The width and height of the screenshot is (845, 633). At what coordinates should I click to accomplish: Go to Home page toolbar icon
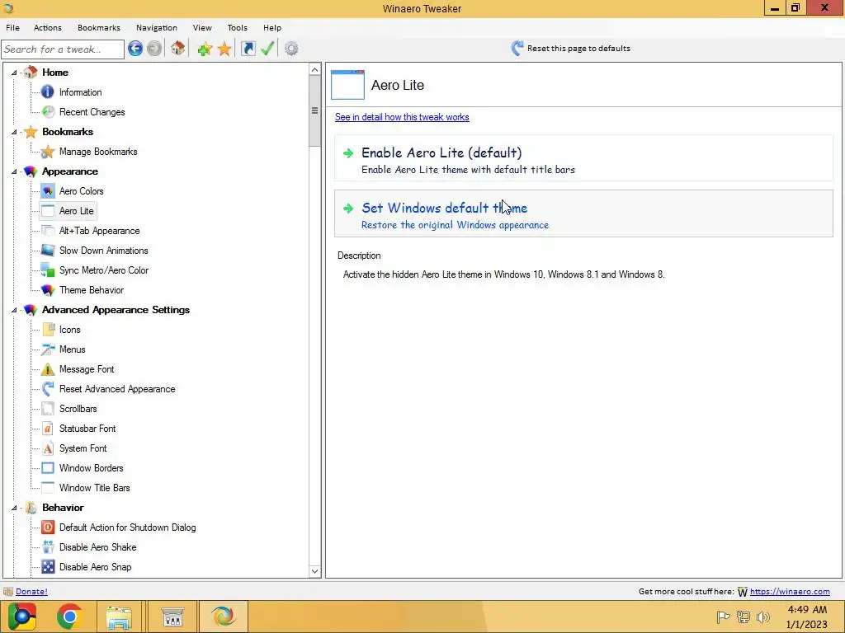[x=178, y=49]
